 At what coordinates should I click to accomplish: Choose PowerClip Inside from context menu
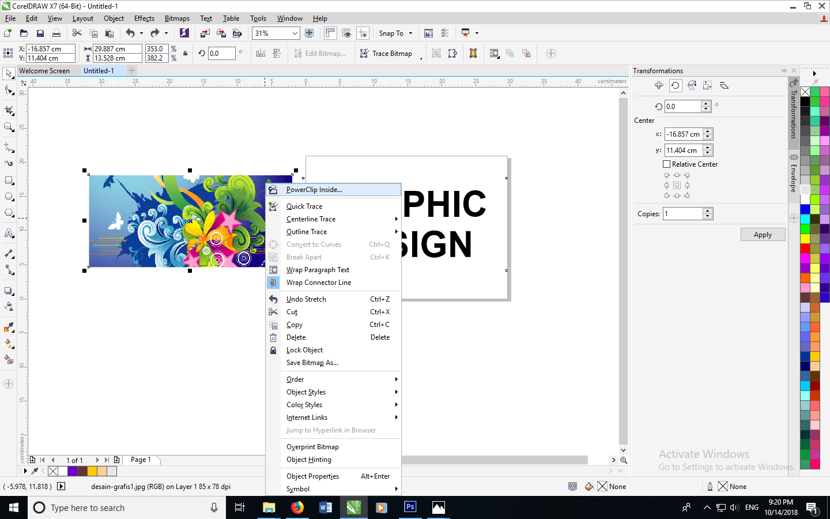coord(314,190)
